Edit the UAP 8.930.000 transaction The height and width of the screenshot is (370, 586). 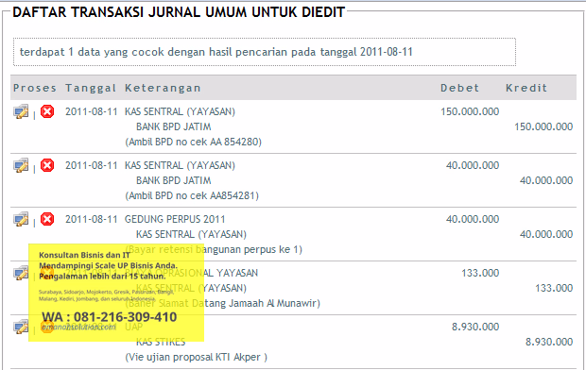click(x=21, y=327)
